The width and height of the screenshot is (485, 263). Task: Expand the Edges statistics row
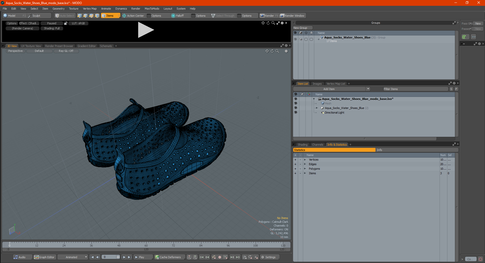pyautogui.click(x=305, y=164)
